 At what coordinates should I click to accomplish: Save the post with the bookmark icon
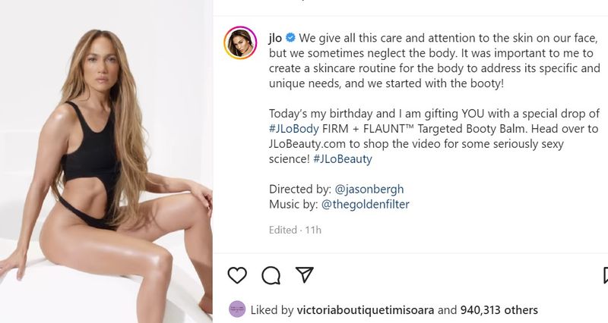[x=605, y=274]
